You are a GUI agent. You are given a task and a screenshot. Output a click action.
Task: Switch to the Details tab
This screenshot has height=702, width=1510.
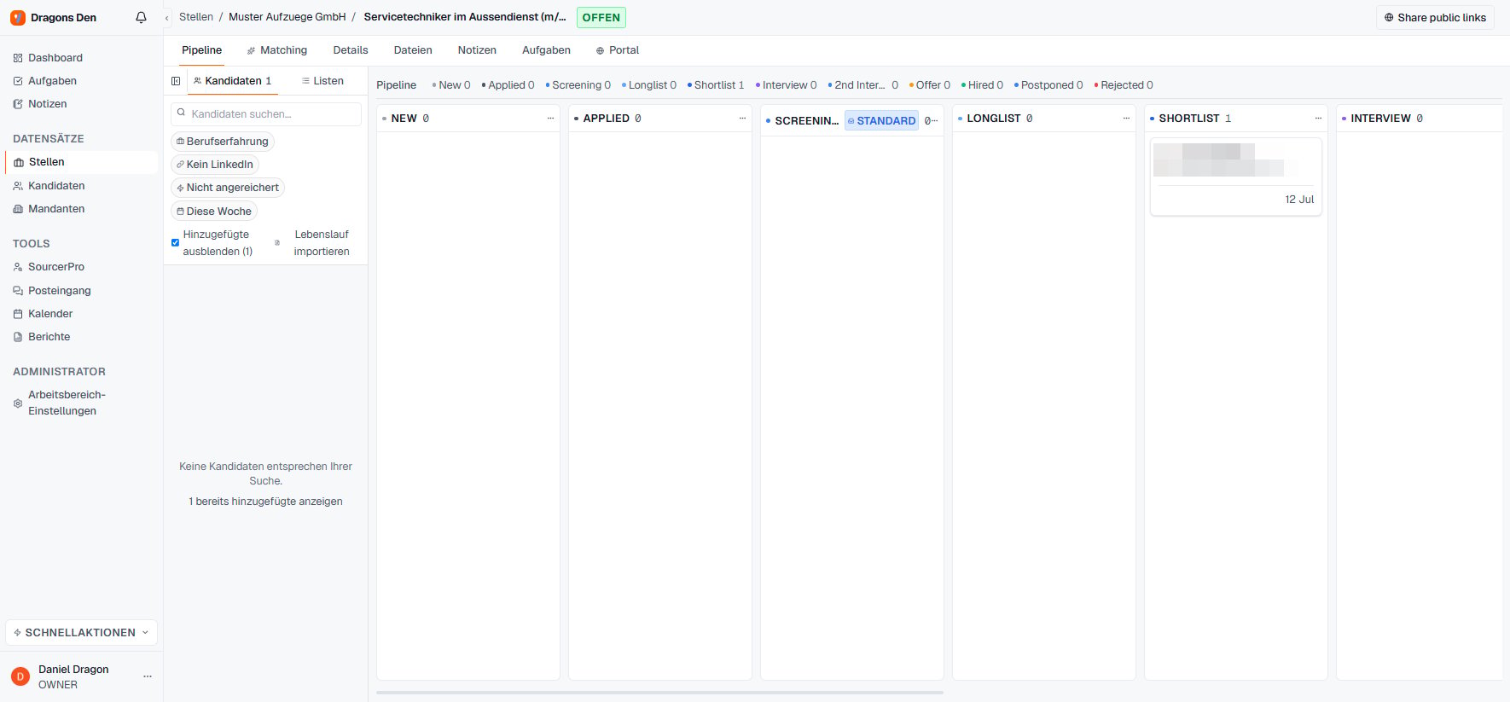[x=351, y=50]
